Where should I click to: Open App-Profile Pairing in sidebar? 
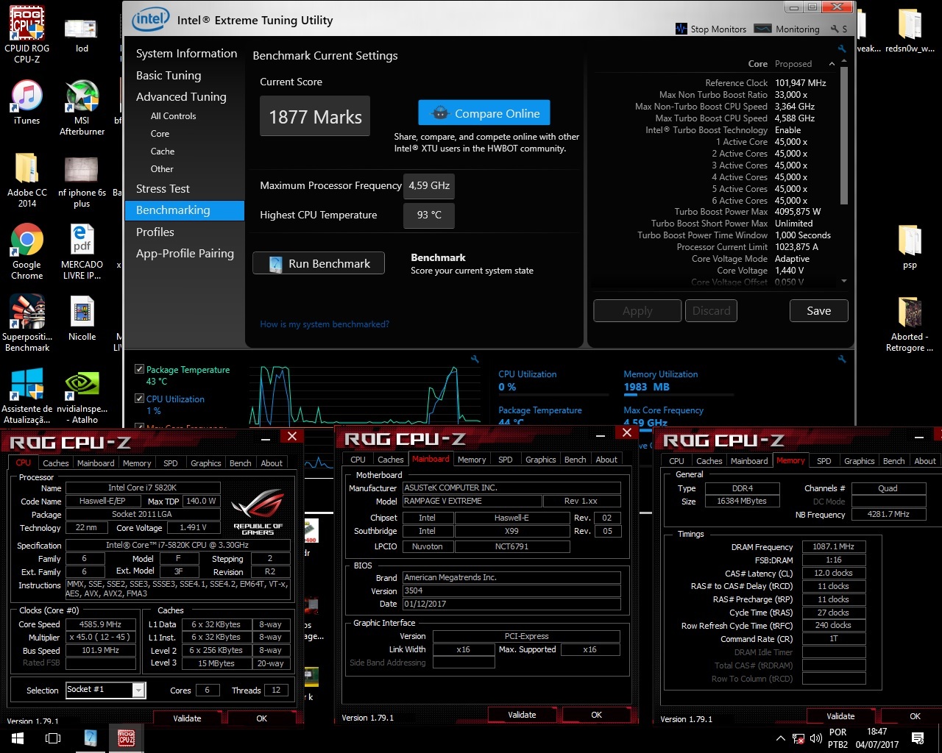(185, 253)
